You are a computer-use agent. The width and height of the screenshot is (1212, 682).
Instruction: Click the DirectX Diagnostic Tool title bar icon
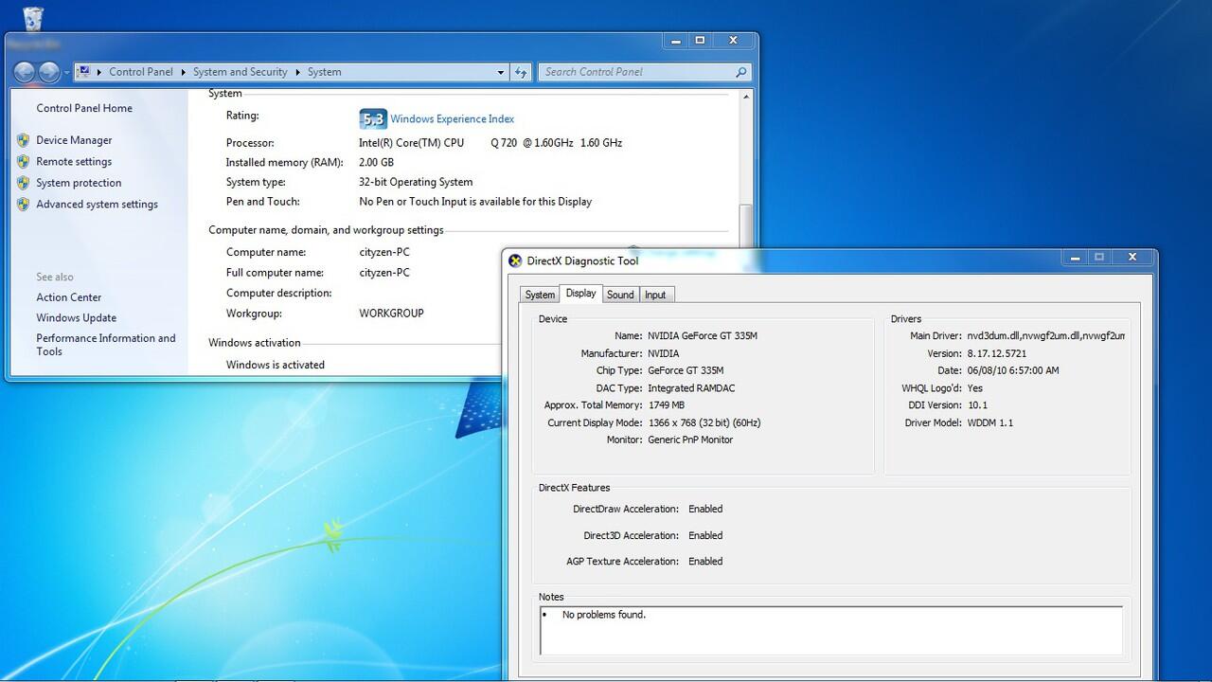[x=515, y=261]
